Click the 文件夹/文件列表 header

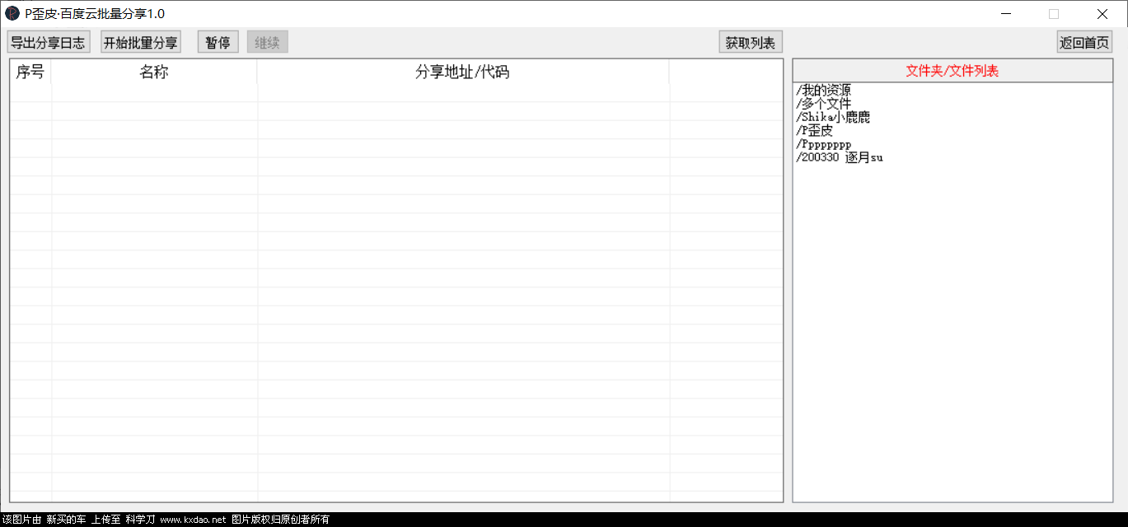[952, 71]
